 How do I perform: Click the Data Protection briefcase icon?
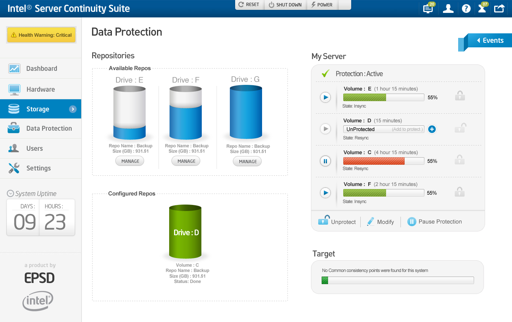point(14,128)
